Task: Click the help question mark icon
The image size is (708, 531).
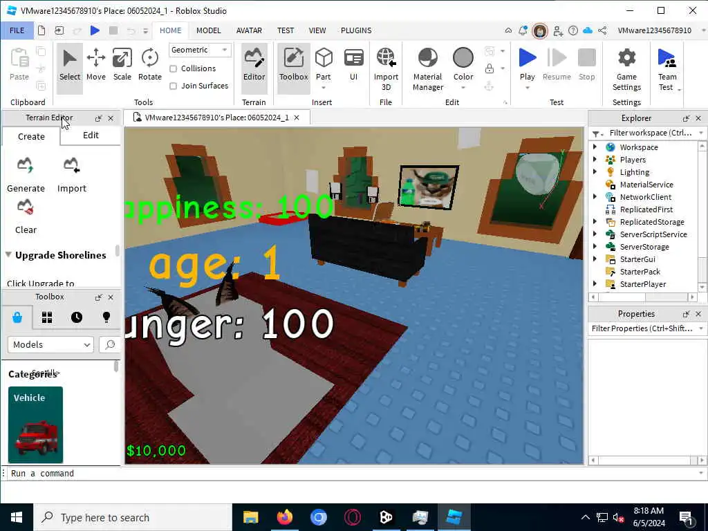Action: tap(573, 30)
